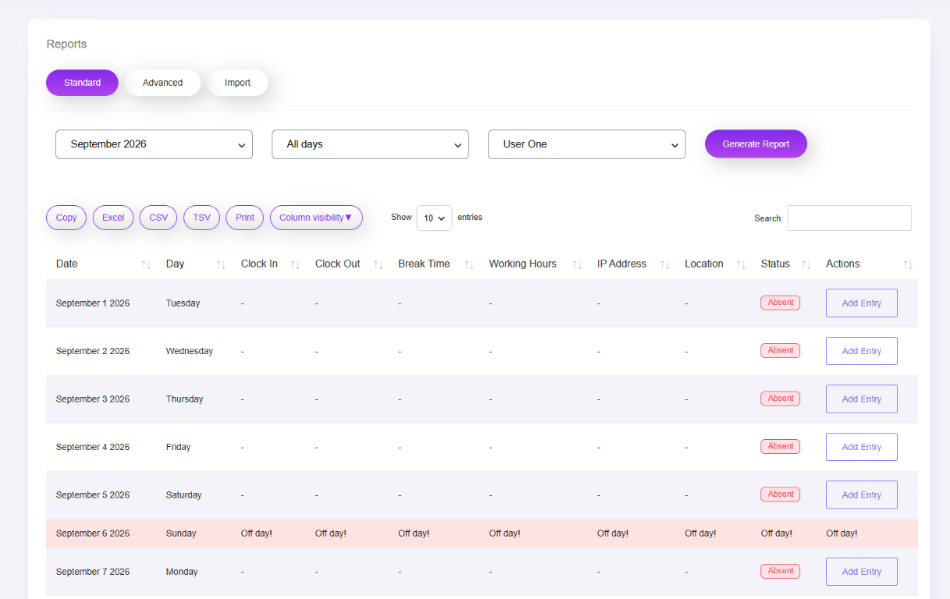Sort by Actions column arrows

pyautogui.click(x=908, y=264)
